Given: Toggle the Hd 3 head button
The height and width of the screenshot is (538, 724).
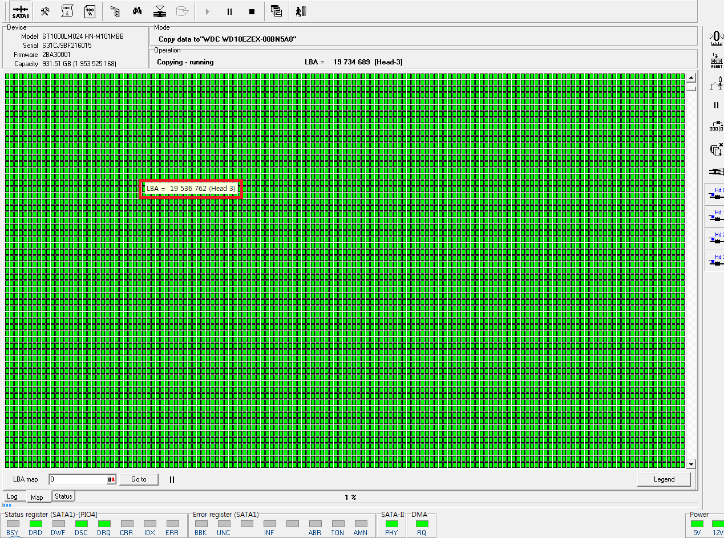Looking at the screenshot, I should tap(716, 260).
